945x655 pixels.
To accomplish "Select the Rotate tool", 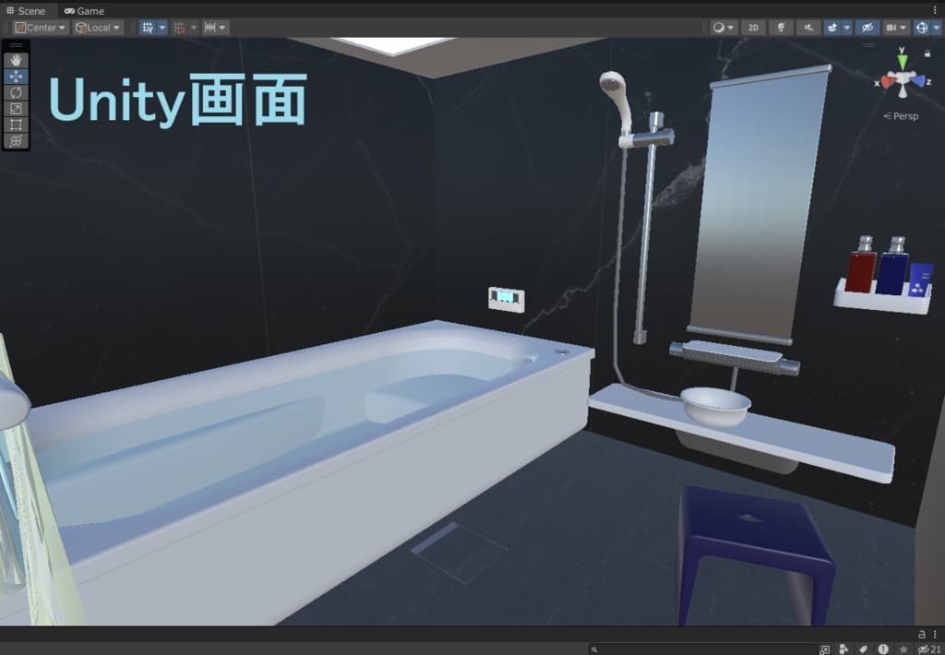I will click(16, 93).
